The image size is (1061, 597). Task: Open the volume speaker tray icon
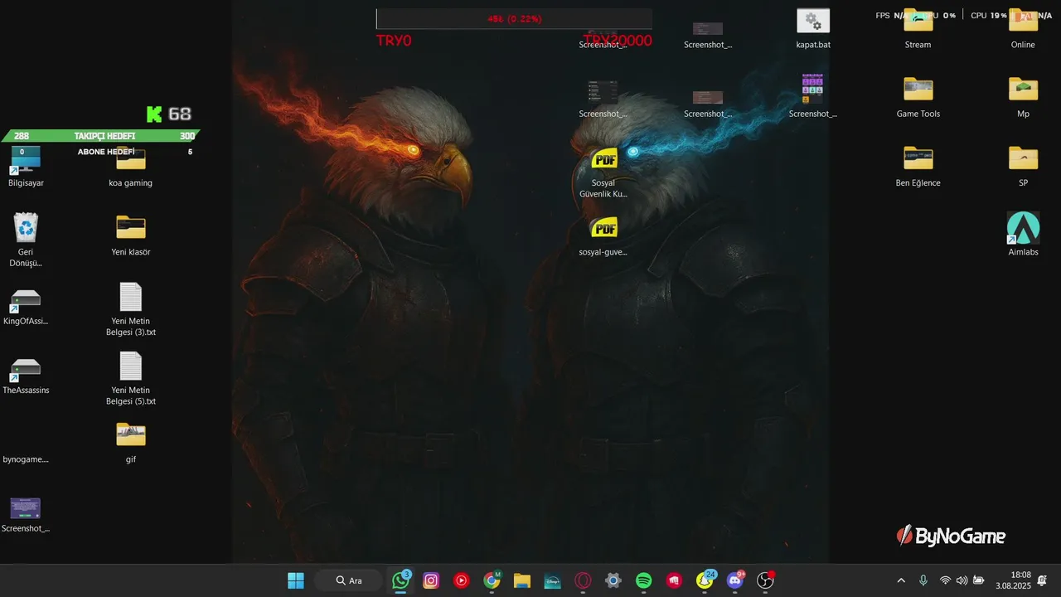tap(962, 580)
